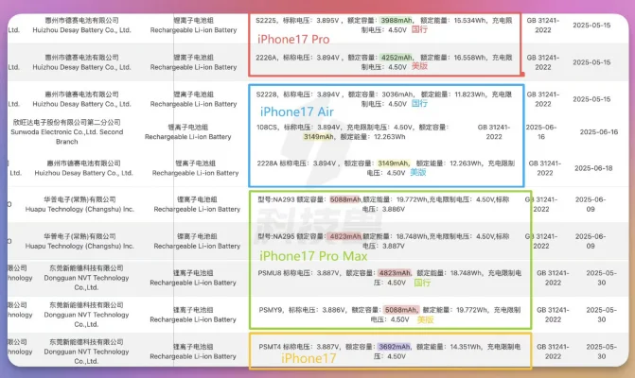635x378 pixels.
Task: Click the 16.558Wh rated energy value
Action: pyautogui.click(x=470, y=58)
